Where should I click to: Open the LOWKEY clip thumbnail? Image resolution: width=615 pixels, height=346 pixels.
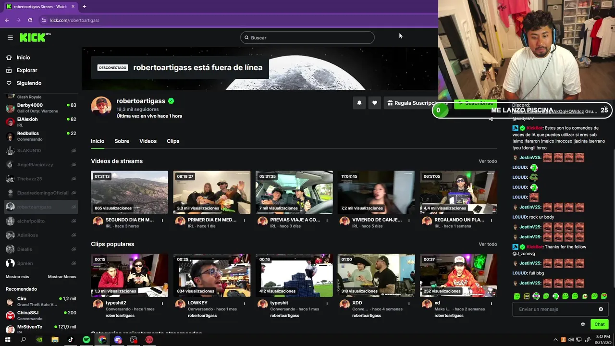(212, 275)
